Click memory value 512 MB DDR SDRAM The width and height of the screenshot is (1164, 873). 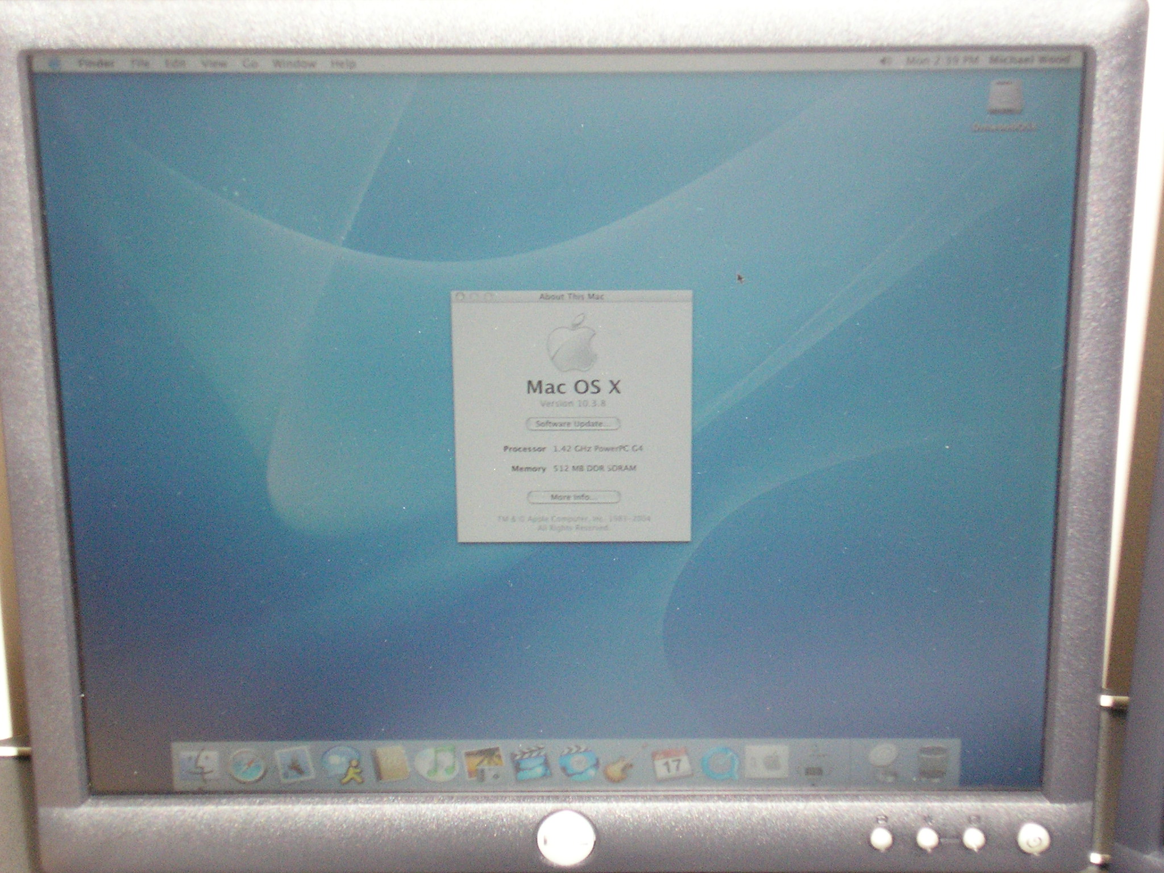595,469
